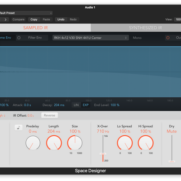Click the Attack value 0.0 s
Viewport: 181px width, 181px height.
point(28,105)
